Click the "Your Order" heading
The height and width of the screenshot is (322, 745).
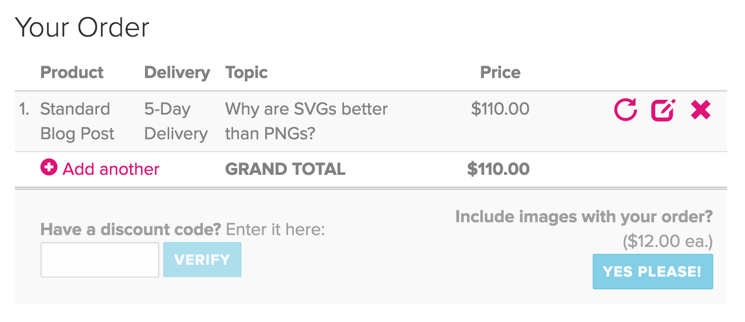(x=82, y=28)
